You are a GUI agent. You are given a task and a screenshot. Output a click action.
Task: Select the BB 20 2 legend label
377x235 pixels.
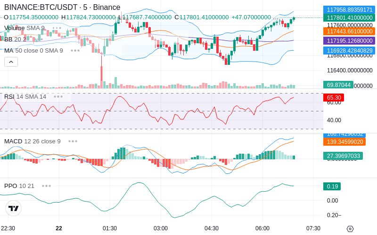coord(15,39)
